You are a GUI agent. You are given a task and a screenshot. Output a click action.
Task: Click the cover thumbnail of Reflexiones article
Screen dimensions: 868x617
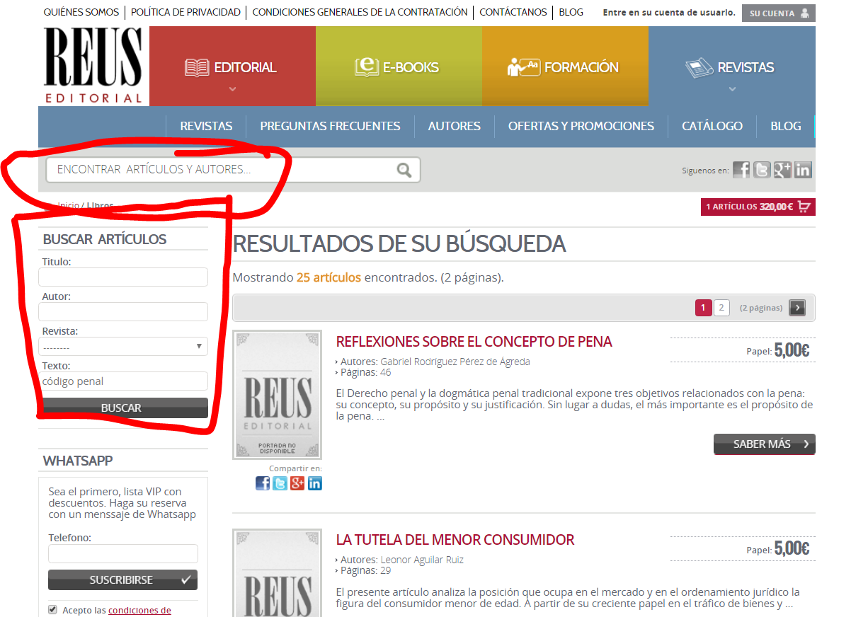[x=278, y=395]
